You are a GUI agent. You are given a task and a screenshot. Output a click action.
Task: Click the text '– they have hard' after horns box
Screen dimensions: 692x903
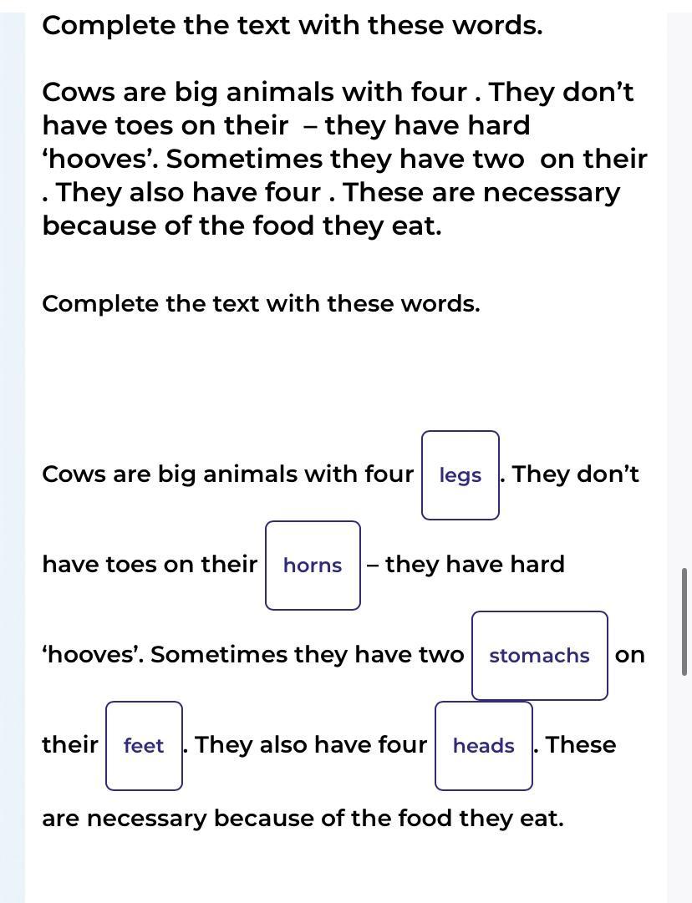[x=466, y=565]
